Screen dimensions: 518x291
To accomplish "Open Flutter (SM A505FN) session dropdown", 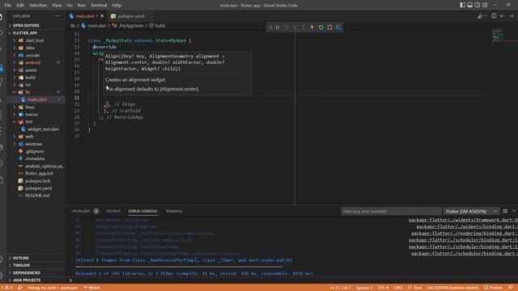I will (471, 211).
